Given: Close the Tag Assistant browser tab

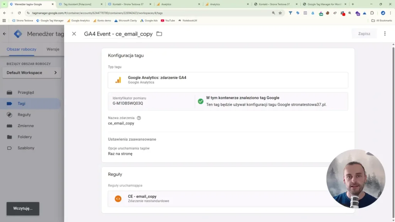Looking at the screenshot, I should (101, 4).
